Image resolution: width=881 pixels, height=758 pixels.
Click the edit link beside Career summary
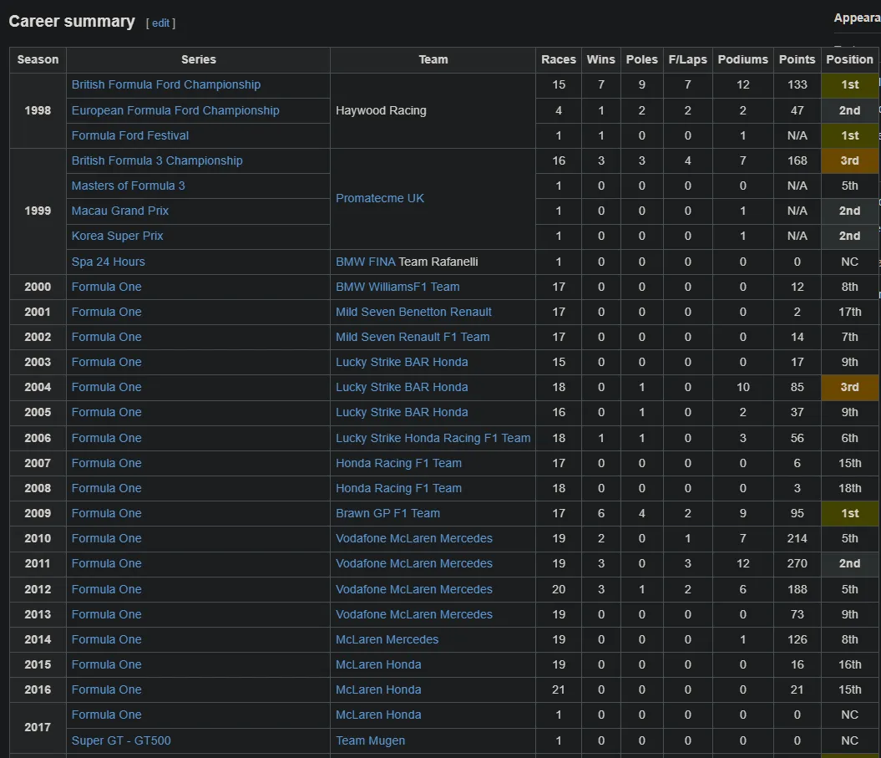pyautogui.click(x=161, y=23)
